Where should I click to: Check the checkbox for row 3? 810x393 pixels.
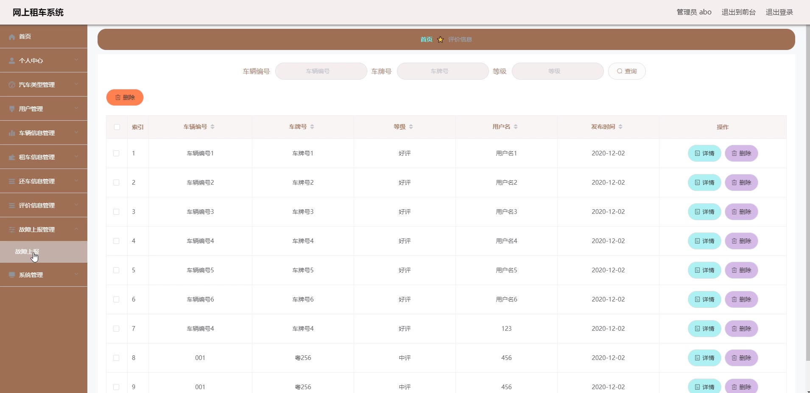[x=116, y=212]
